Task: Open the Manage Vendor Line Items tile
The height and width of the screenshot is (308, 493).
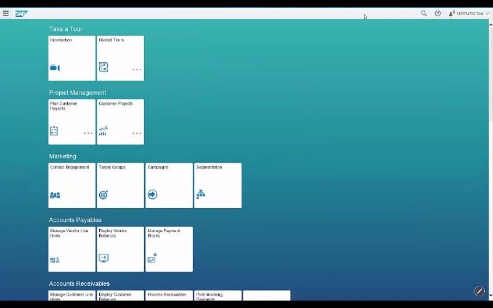Action: coord(72,249)
